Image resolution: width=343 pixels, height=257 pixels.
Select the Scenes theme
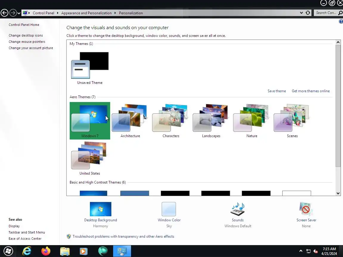pyautogui.click(x=292, y=121)
